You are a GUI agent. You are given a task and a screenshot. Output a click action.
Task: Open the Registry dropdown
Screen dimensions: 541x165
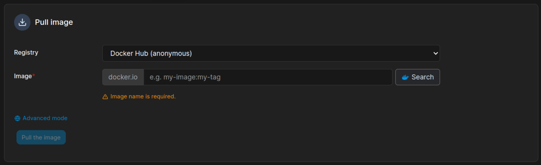click(271, 53)
